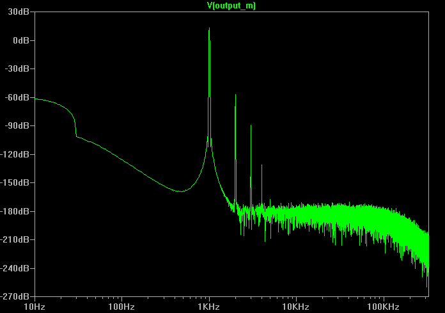Click the -240dB vertical axis label

point(15,268)
